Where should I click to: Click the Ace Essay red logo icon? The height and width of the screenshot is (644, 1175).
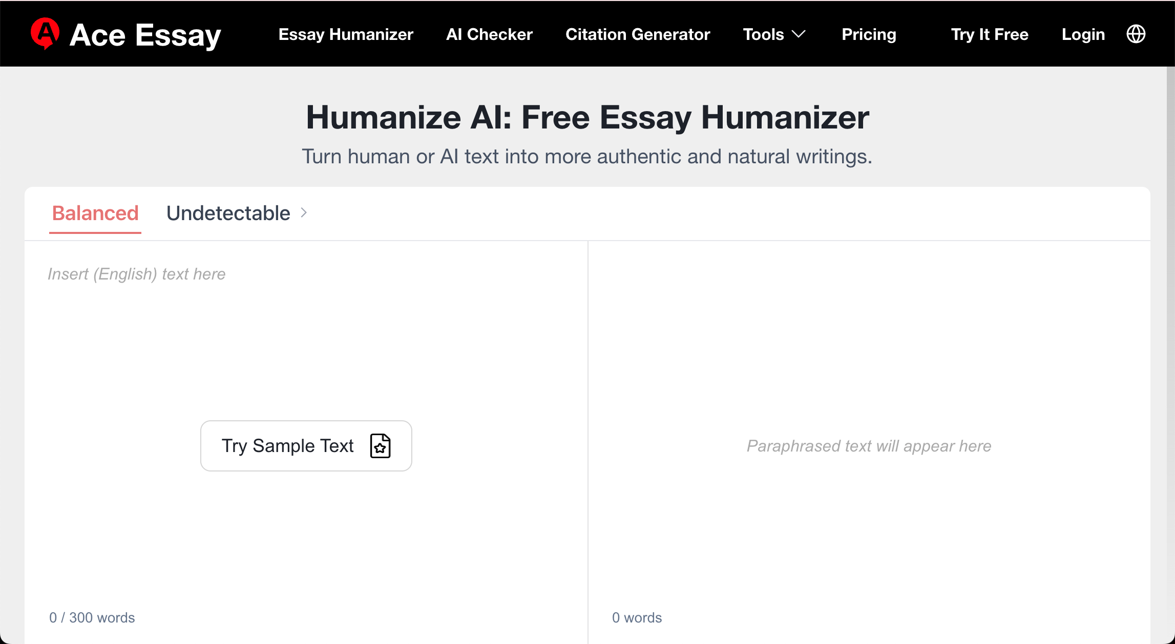[x=45, y=34]
